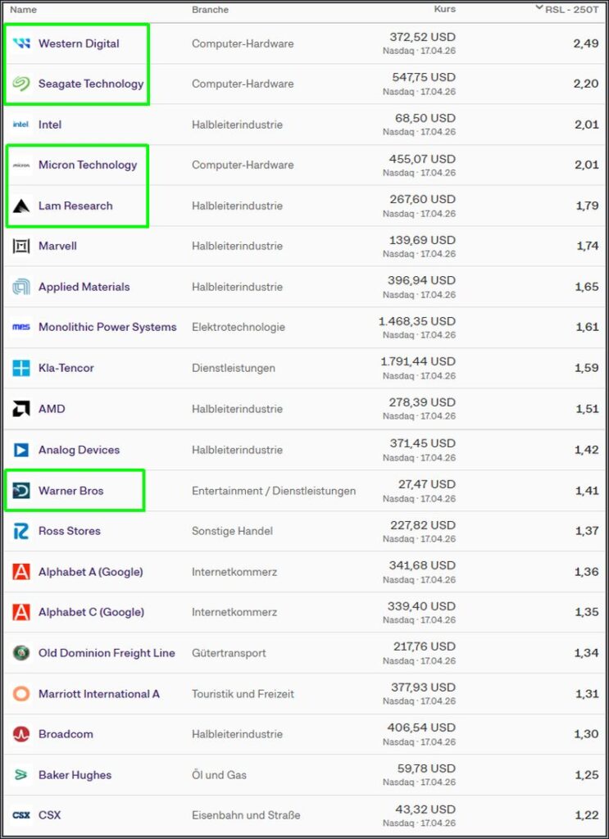
Task: Click the AMD logo icon
Action: [x=21, y=409]
